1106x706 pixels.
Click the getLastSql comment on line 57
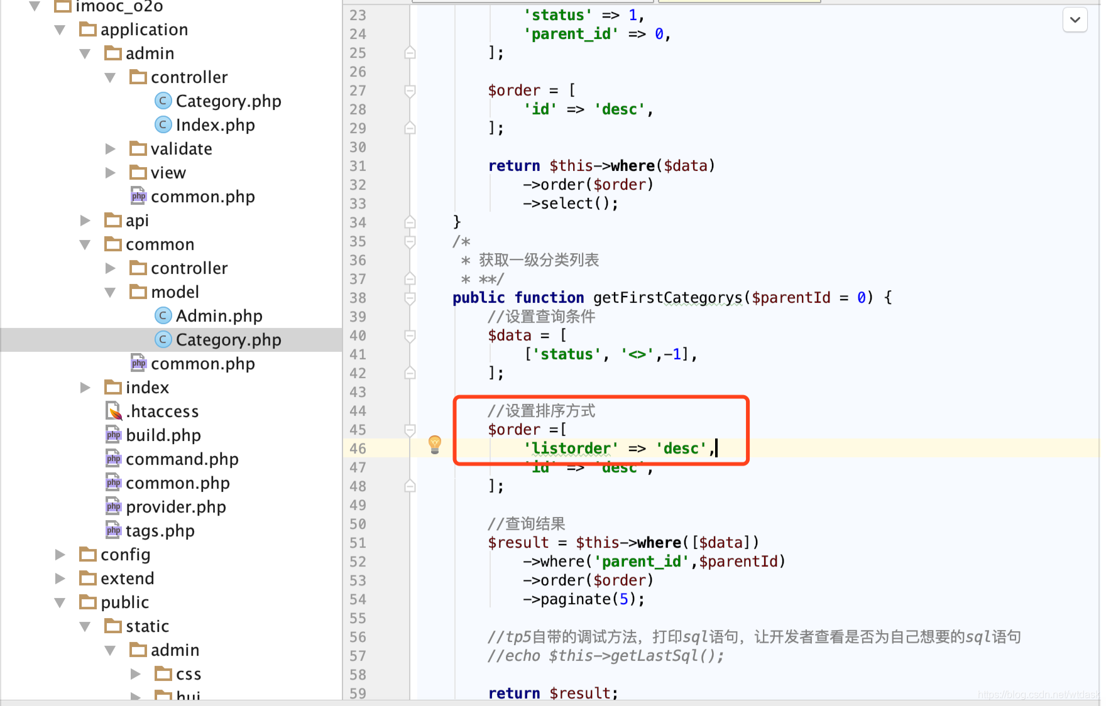tap(606, 656)
